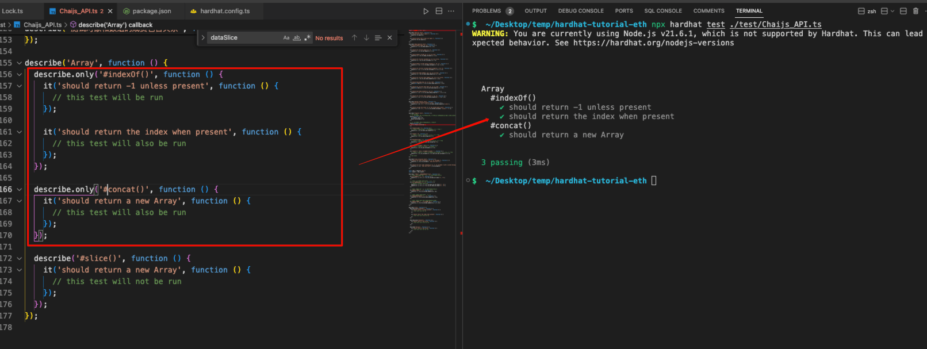
Task: Run the current file with the play icon
Action: point(426,11)
